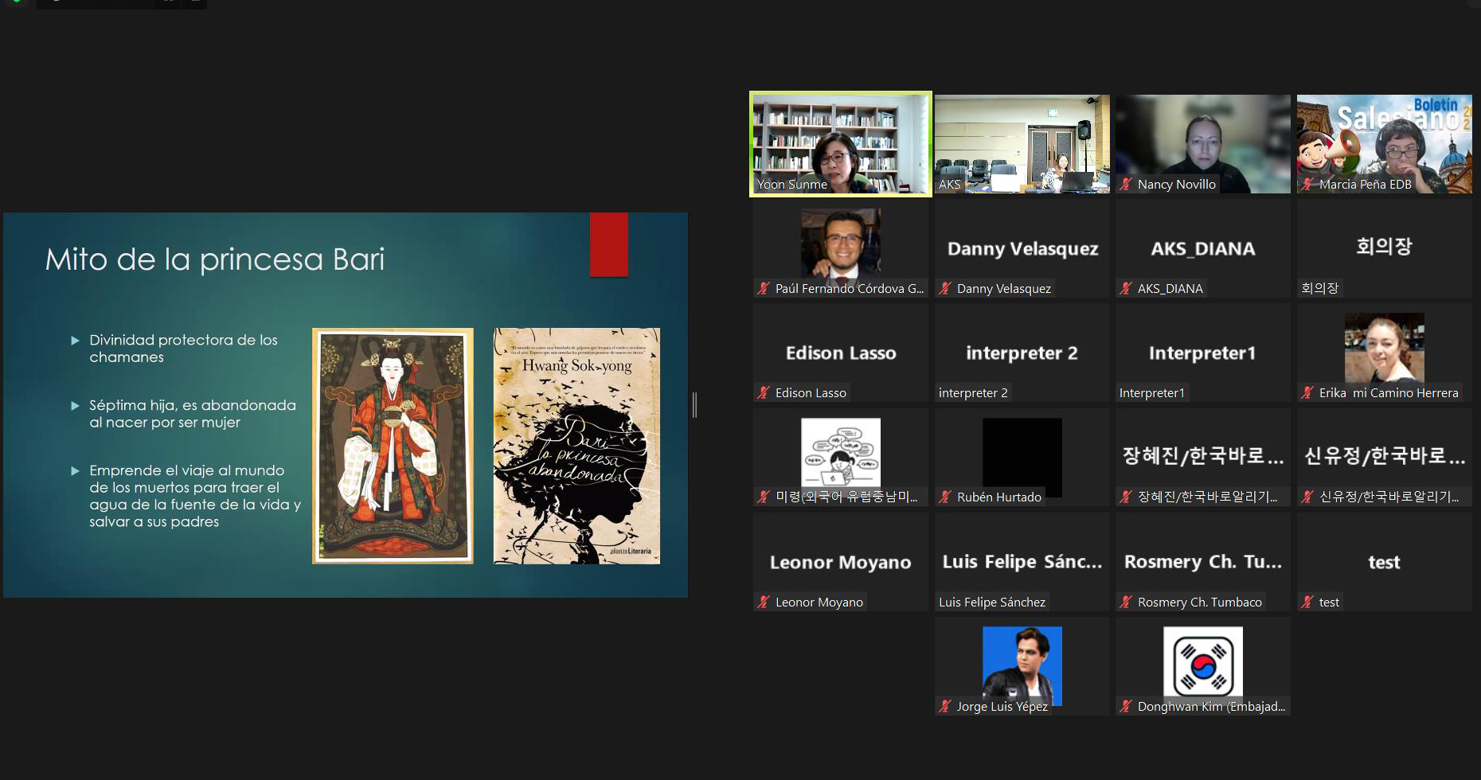Click muted mic icon next to Edison Lasso label

764,393
